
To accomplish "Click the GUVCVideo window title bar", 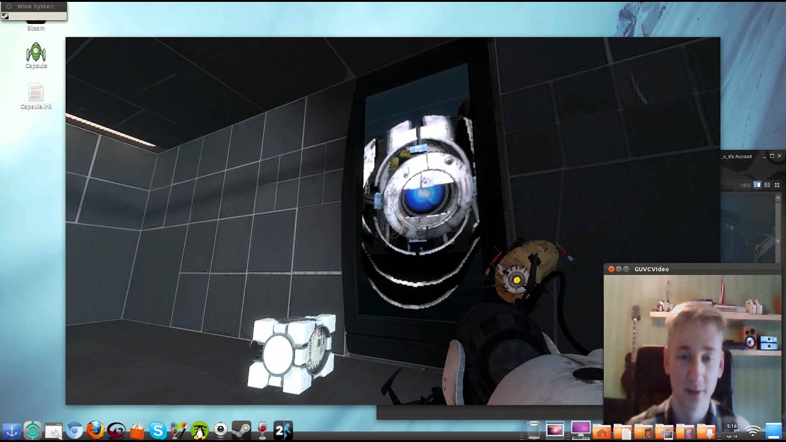I will (692, 269).
